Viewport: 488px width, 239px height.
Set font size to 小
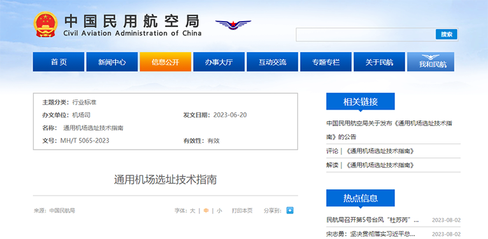pyautogui.click(x=219, y=211)
